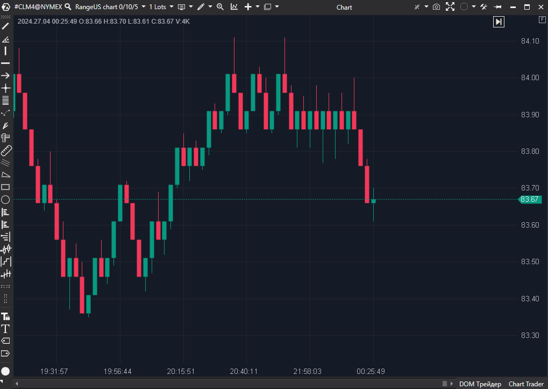Image resolution: width=548 pixels, height=389 pixels.
Task: Pin the chart window
Action: tap(497, 7)
